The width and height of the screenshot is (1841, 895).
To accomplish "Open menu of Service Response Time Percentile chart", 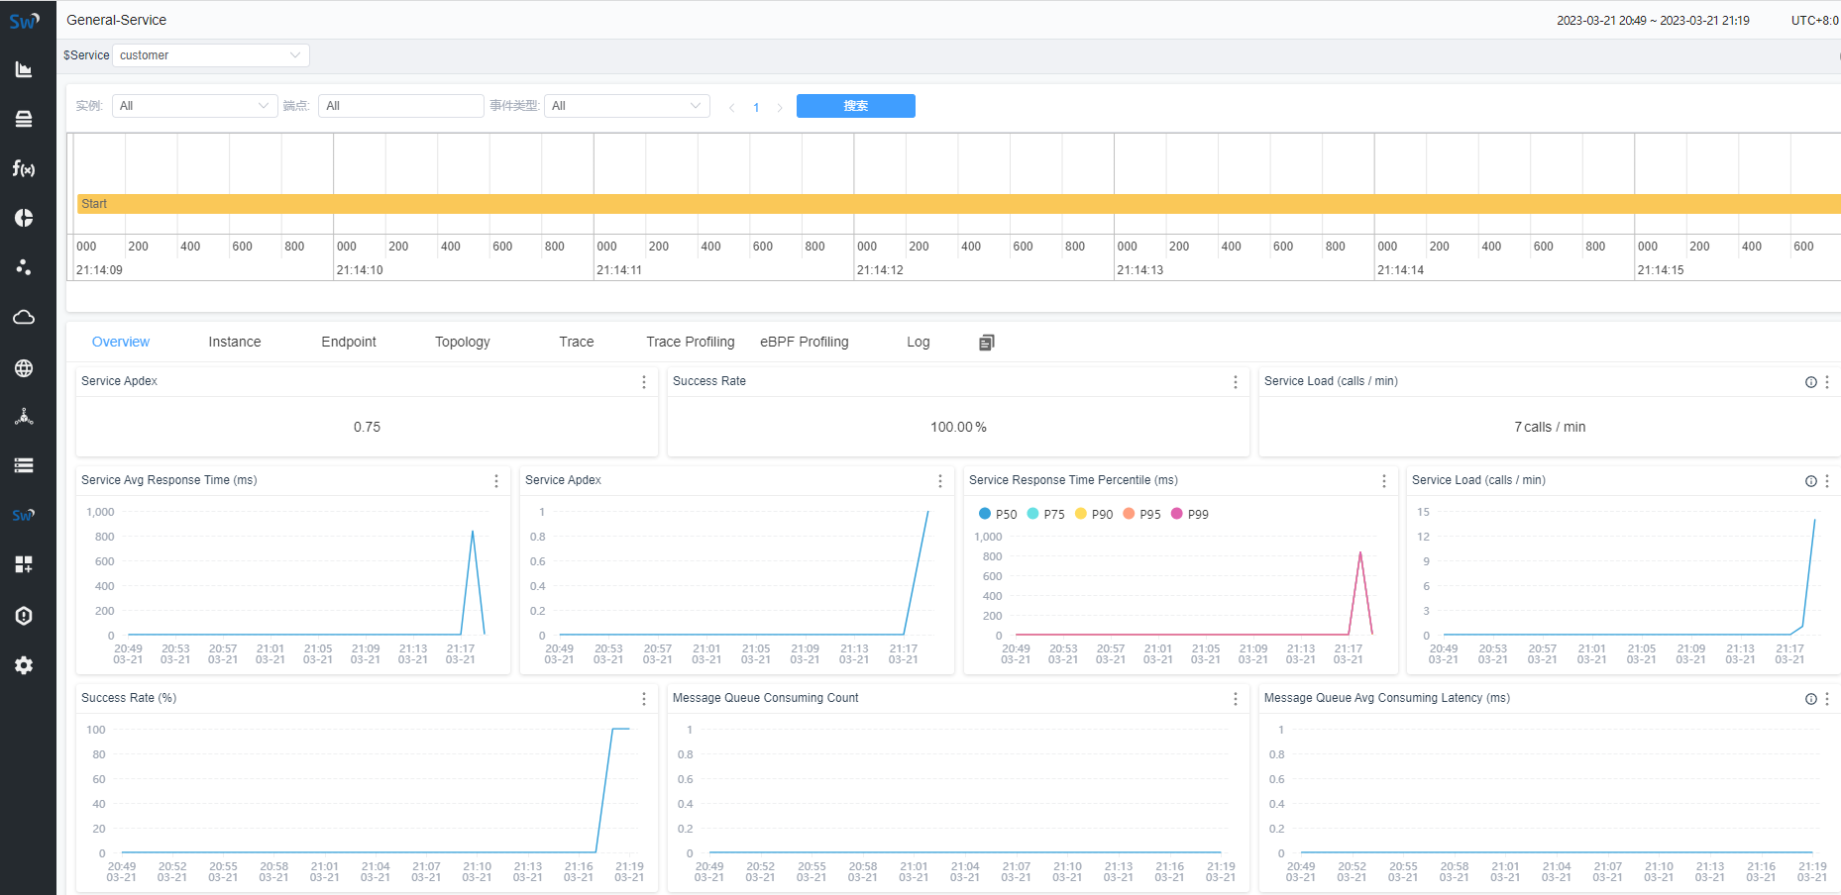I will coord(1384,481).
